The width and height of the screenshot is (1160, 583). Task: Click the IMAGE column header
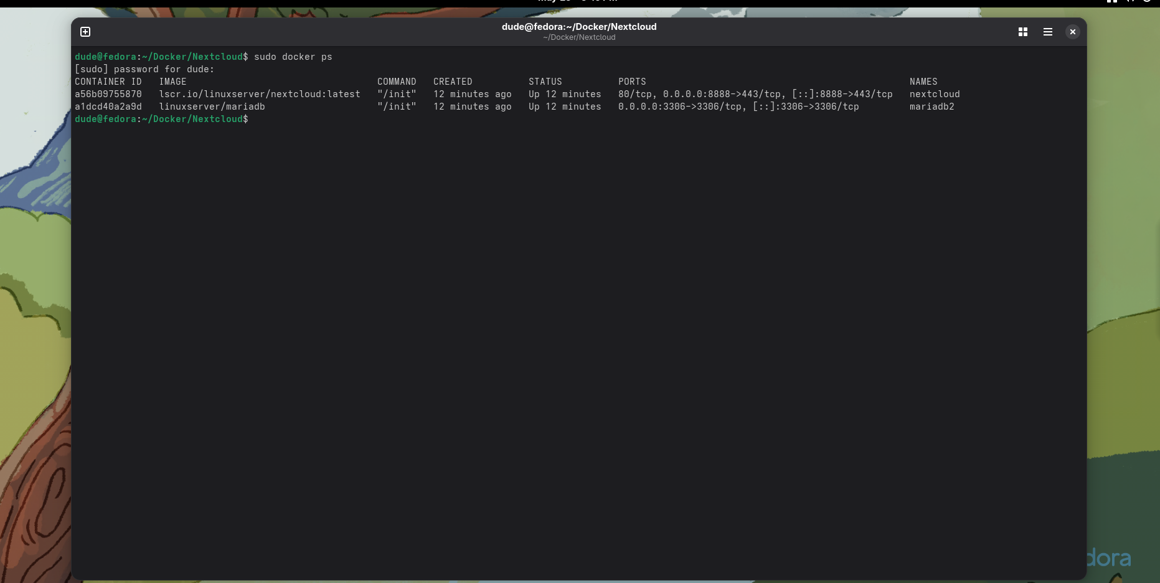coord(172,82)
